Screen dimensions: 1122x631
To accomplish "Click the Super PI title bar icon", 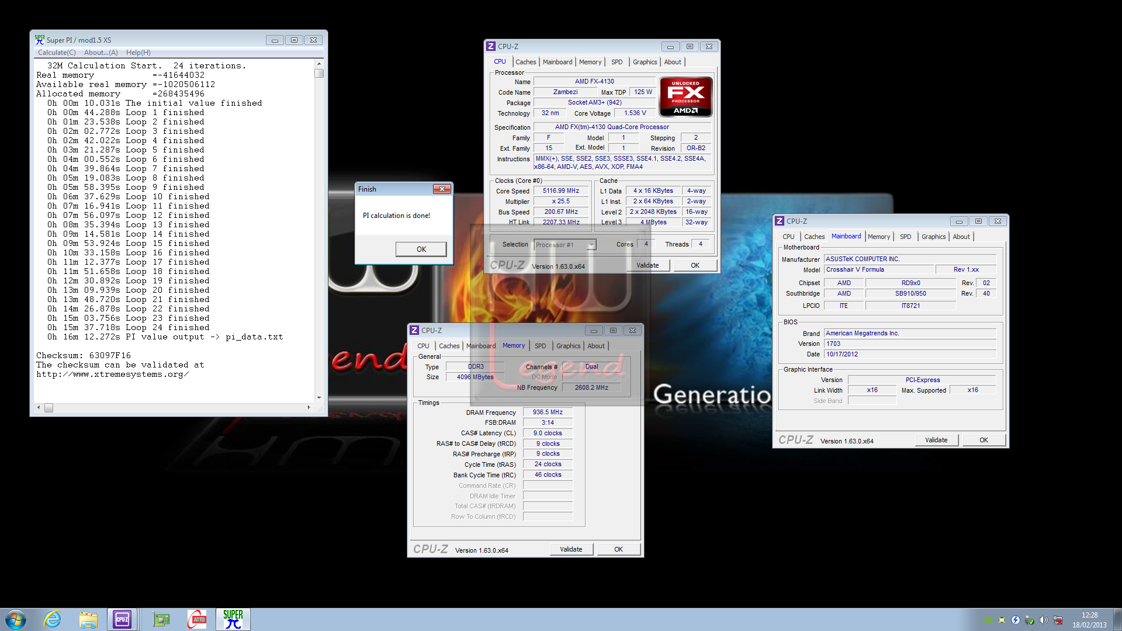I will tap(40, 40).
